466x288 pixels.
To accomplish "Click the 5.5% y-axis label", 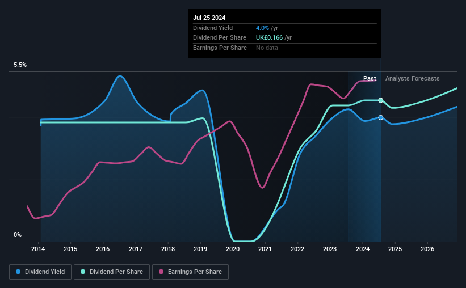I will [x=20, y=65].
